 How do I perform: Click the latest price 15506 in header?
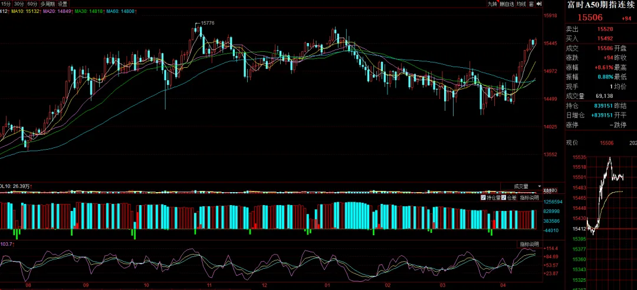tap(590, 18)
